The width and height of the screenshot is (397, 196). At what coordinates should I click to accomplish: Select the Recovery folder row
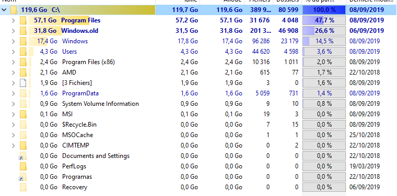pyautogui.click(x=198, y=187)
